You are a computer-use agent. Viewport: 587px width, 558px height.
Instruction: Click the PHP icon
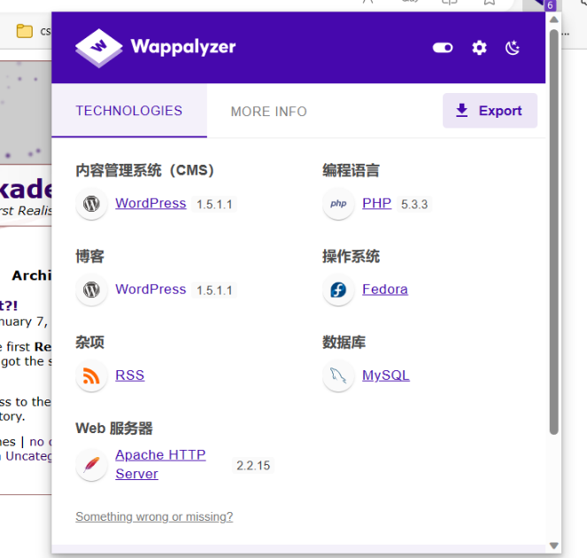[338, 204]
